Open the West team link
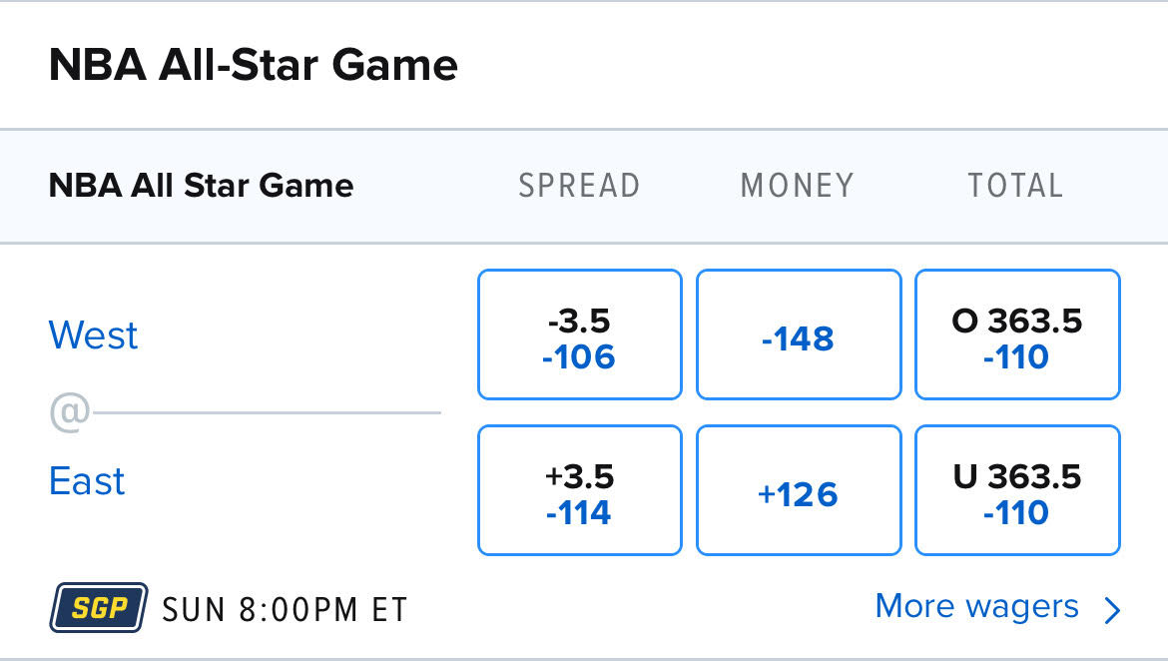 tap(93, 335)
